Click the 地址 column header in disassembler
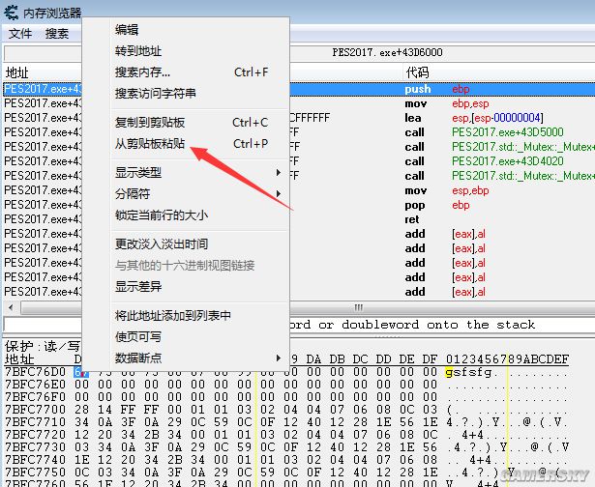The height and width of the screenshot is (487, 595). click(17, 72)
